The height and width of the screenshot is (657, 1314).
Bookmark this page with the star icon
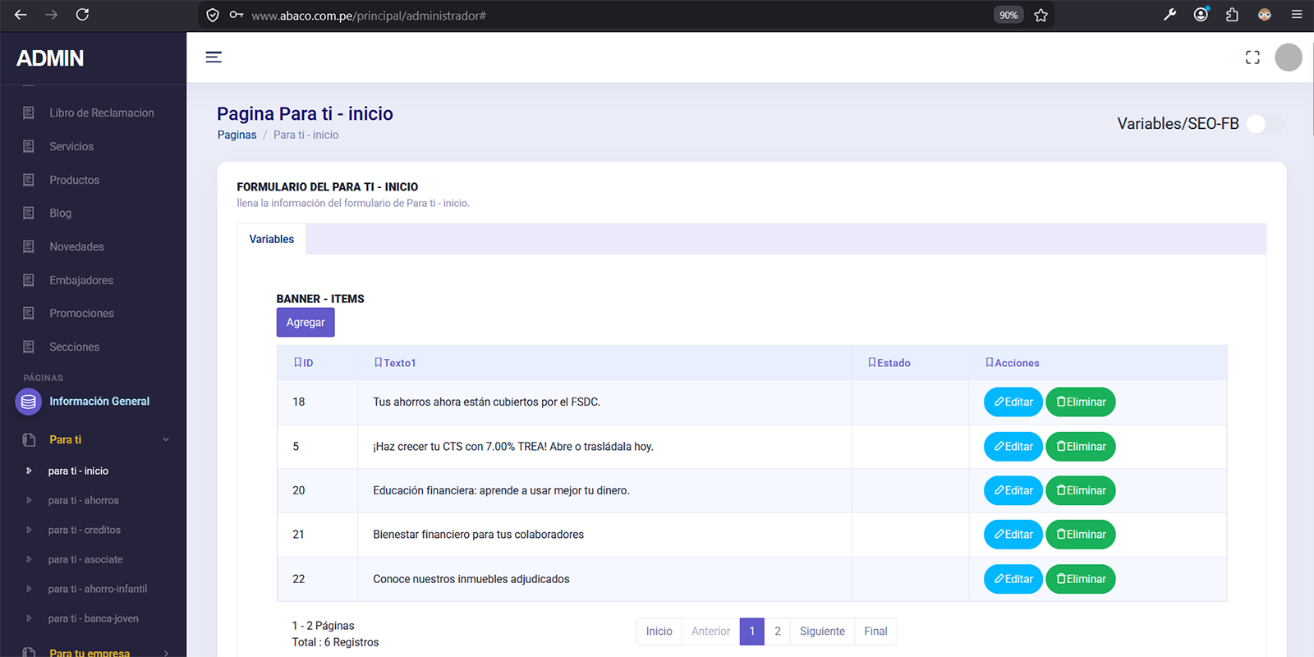click(x=1041, y=15)
